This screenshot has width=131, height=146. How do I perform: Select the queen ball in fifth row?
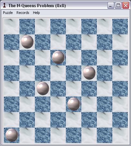coord(43,88)
